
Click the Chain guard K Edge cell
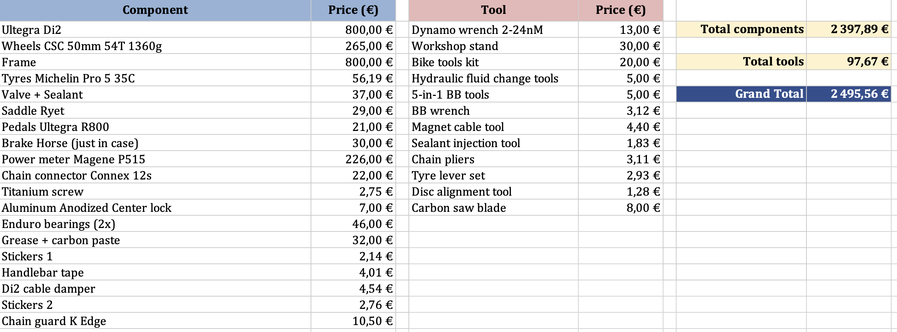click(155, 321)
